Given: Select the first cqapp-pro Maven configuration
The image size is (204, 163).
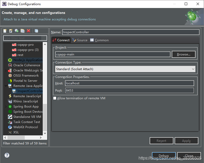Looking at the screenshot, I should click(x=25, y=45).
